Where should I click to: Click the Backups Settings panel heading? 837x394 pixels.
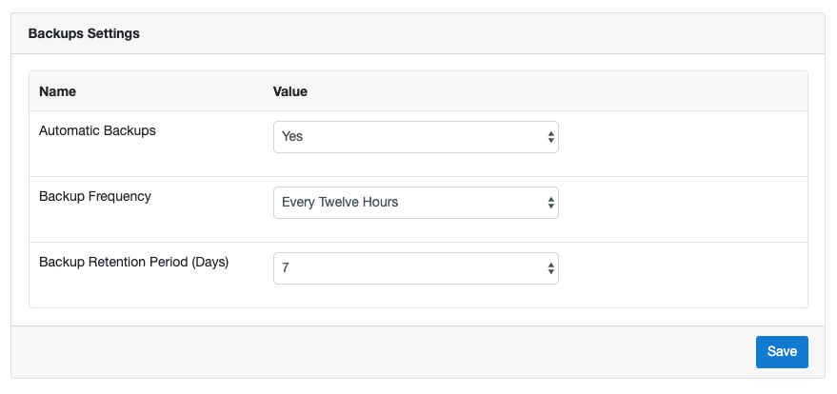click(84, 33)
